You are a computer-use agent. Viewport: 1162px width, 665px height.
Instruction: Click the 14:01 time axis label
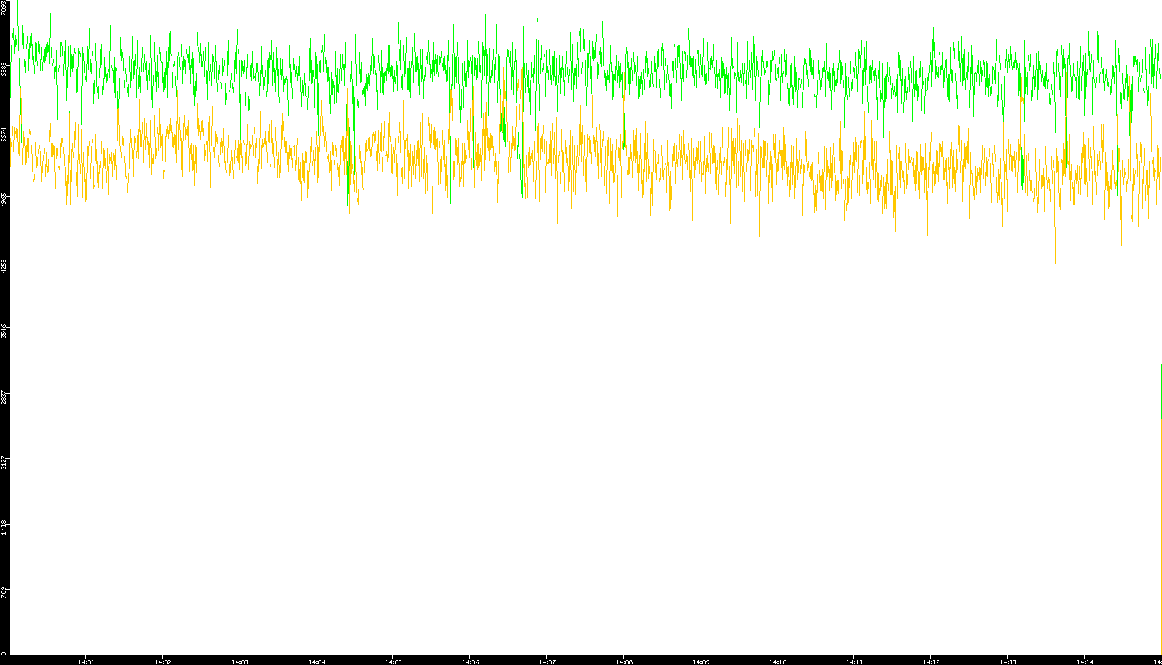[x=86, y=662]
